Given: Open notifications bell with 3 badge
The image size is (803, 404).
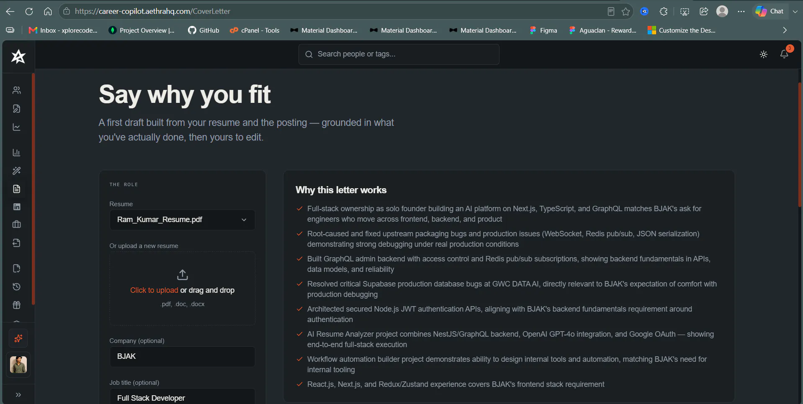Looking at the screenshot, I should [785, 54].
